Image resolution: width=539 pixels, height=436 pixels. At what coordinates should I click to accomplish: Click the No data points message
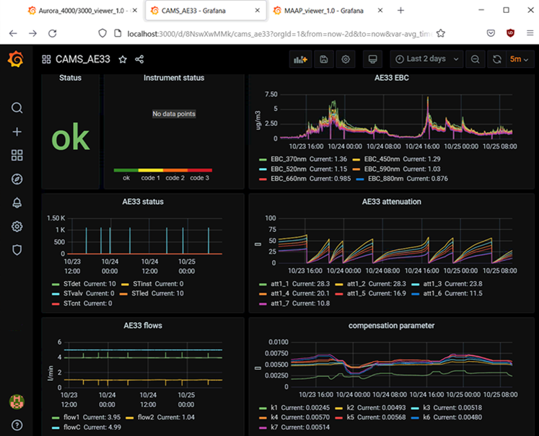(x=174, y=114)
